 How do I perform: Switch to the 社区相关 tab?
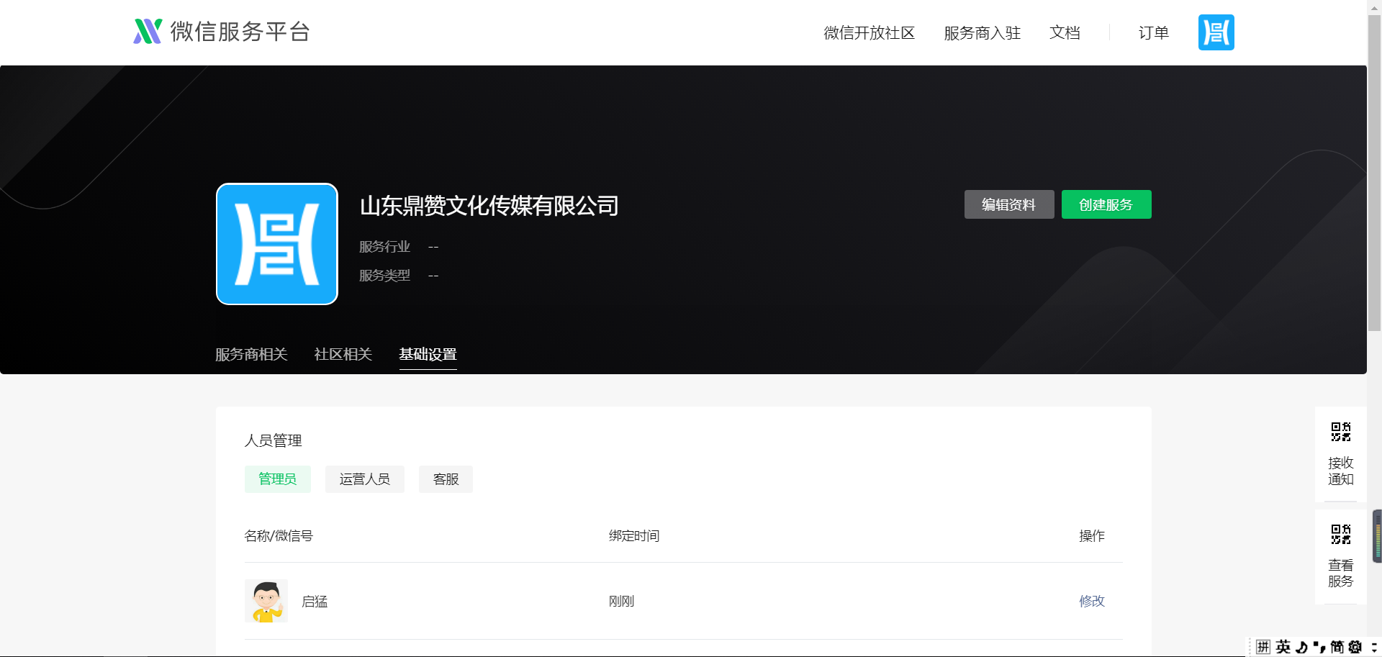343,354
